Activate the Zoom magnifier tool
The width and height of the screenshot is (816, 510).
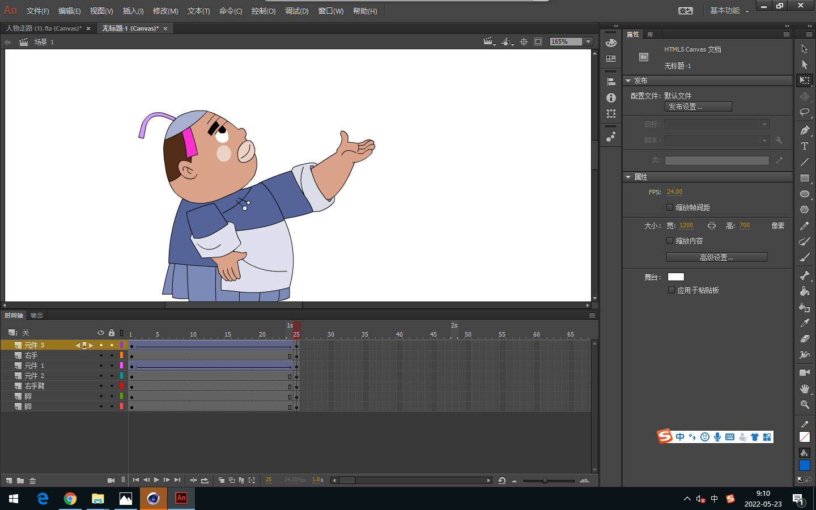(804, 405)
